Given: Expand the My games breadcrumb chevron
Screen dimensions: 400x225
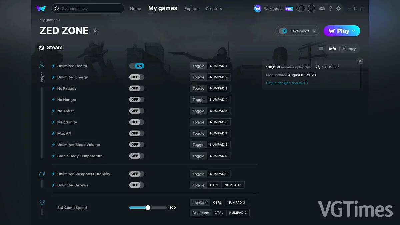Looking at the screenshot, I should [x=59, y=20].
